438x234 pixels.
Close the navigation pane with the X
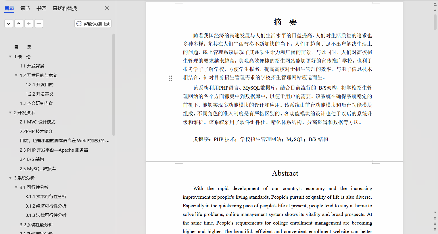coord(107,8)
